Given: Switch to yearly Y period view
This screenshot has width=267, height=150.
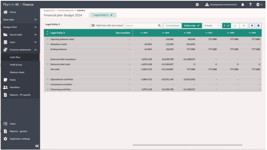Looking at the screenshot, I should [227, 25].
